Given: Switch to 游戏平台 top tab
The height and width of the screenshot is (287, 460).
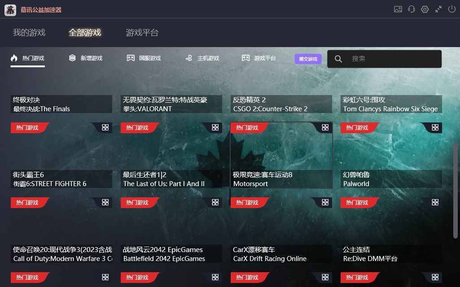Looking at the screenshot, I should point(142,33).
